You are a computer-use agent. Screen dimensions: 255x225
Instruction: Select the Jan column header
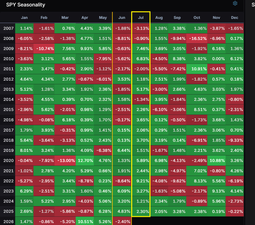click(24, 18)
